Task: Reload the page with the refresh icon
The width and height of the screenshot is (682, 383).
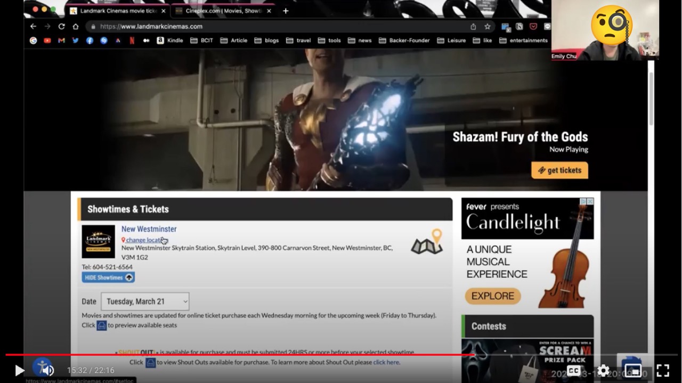Action: [61, 27]
